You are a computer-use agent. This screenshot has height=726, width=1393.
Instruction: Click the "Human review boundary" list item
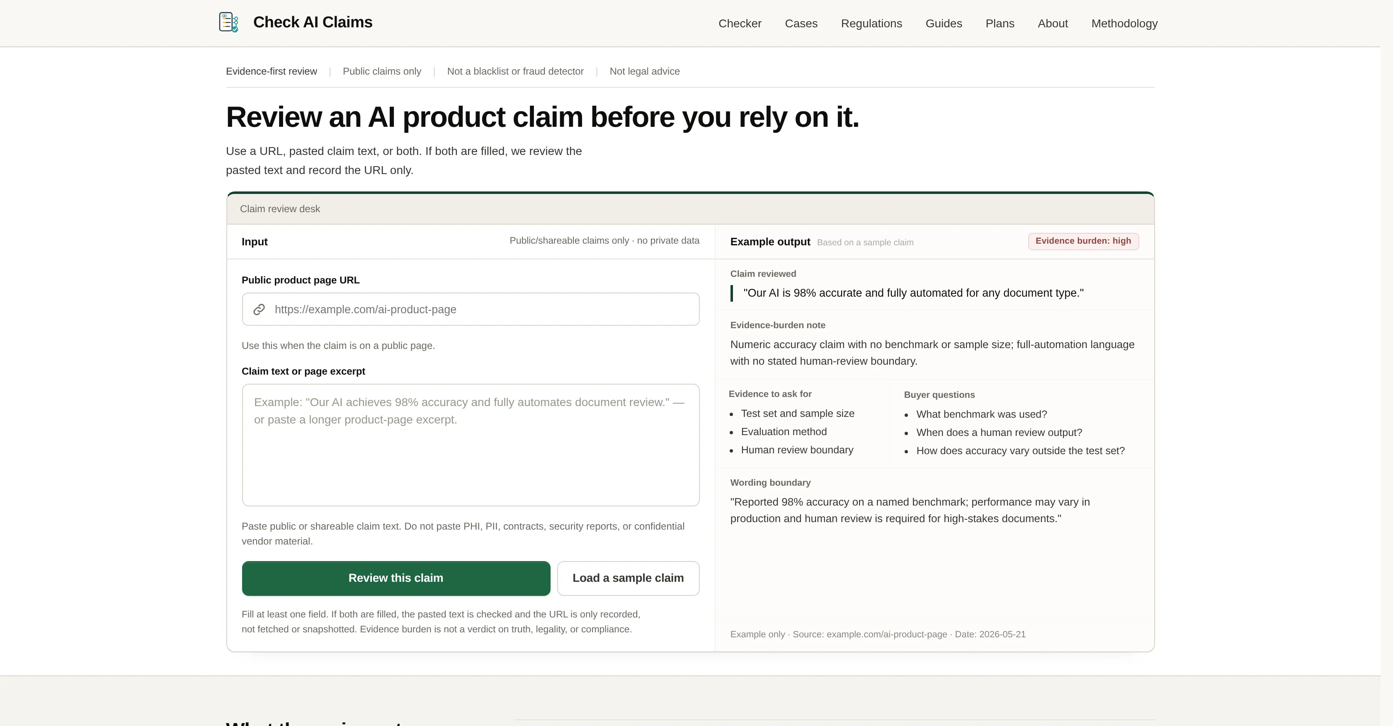click(797, 450)
